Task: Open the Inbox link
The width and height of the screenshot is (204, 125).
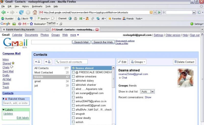Action: 6,59
